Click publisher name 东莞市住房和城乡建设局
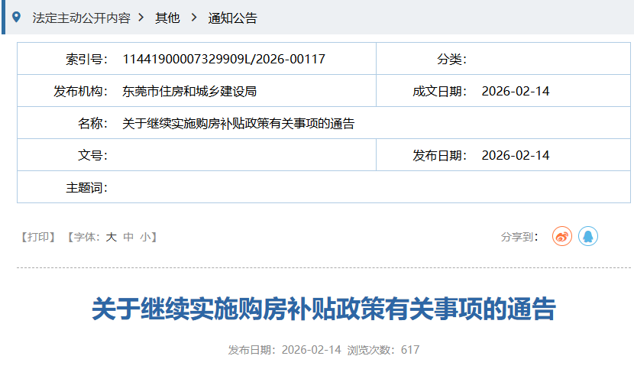 pos(189,91)
